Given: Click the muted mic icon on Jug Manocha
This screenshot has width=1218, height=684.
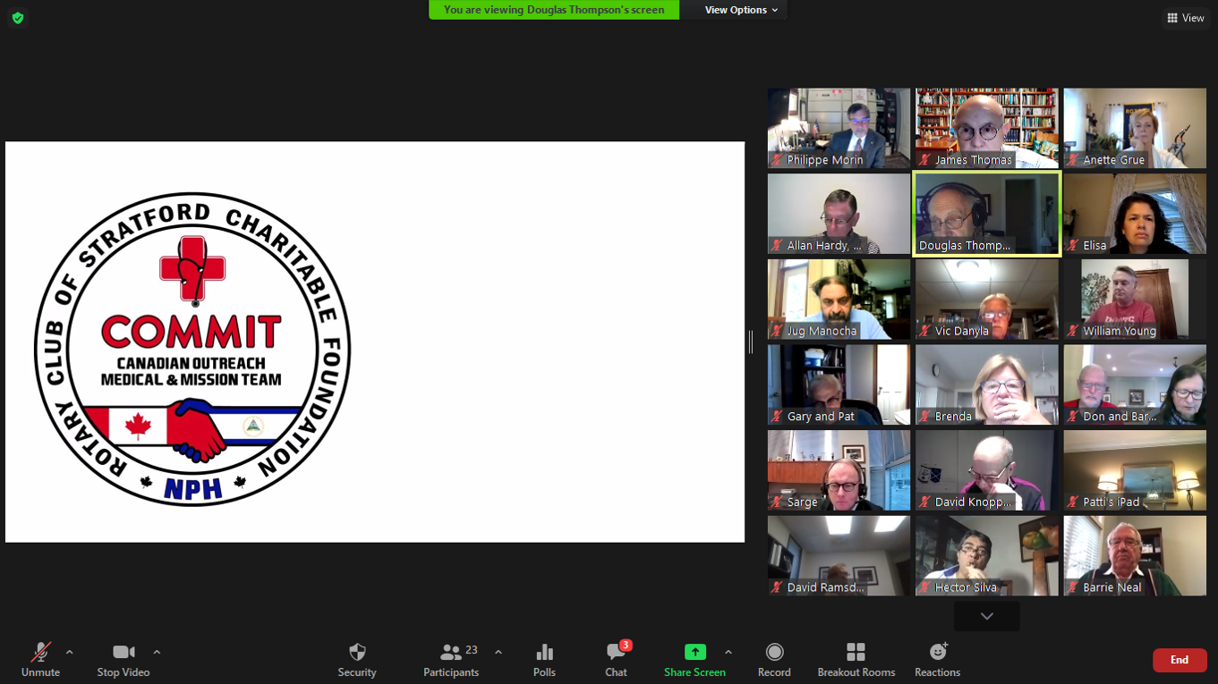Looking at the screenshot, I should [777, 331].
